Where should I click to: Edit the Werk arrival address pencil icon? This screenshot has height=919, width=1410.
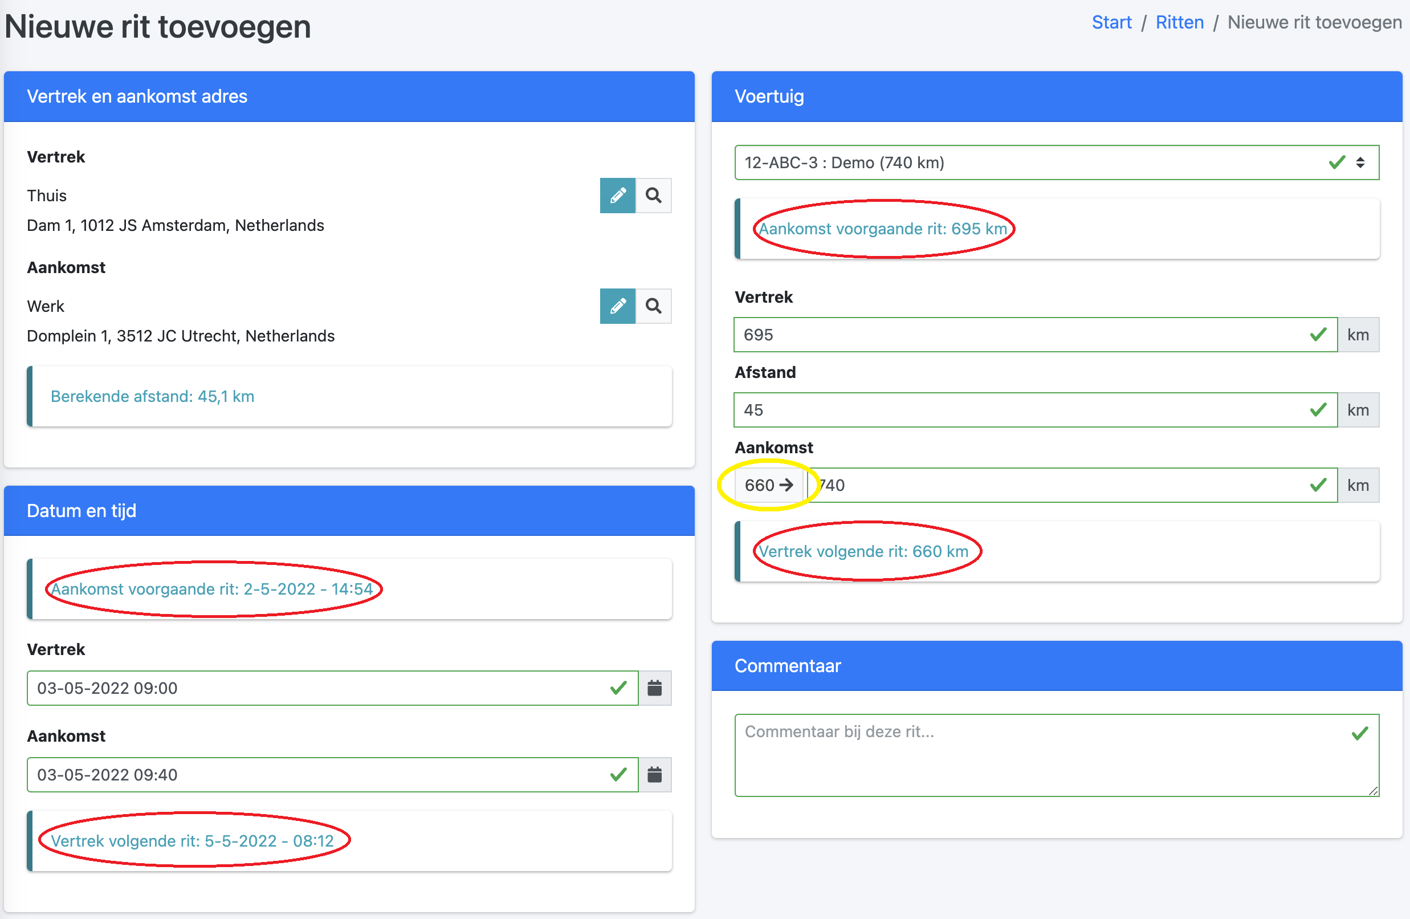617,306
